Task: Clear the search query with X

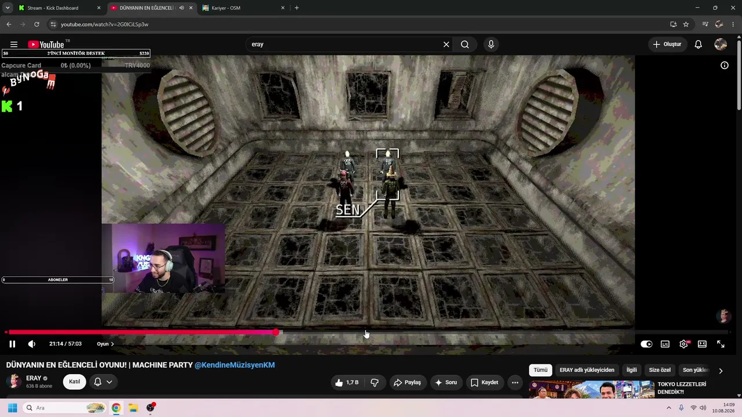Action: coord(446,44)
